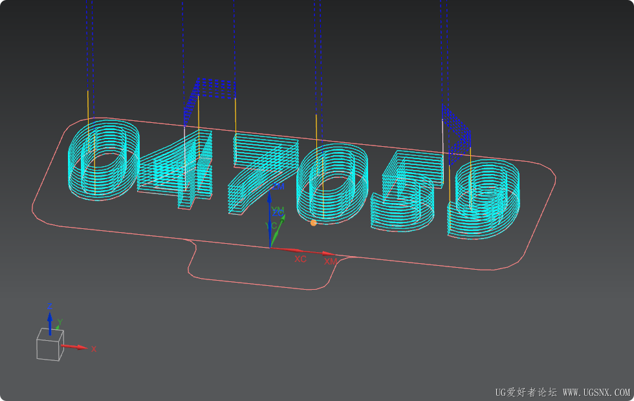The image size is (634, 401).
Task: Click the XM axis label
Action: 331,261
